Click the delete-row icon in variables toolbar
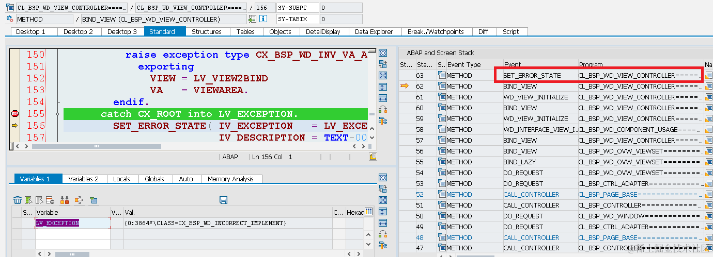The image size is (713, 257). (x=50, y=200)
